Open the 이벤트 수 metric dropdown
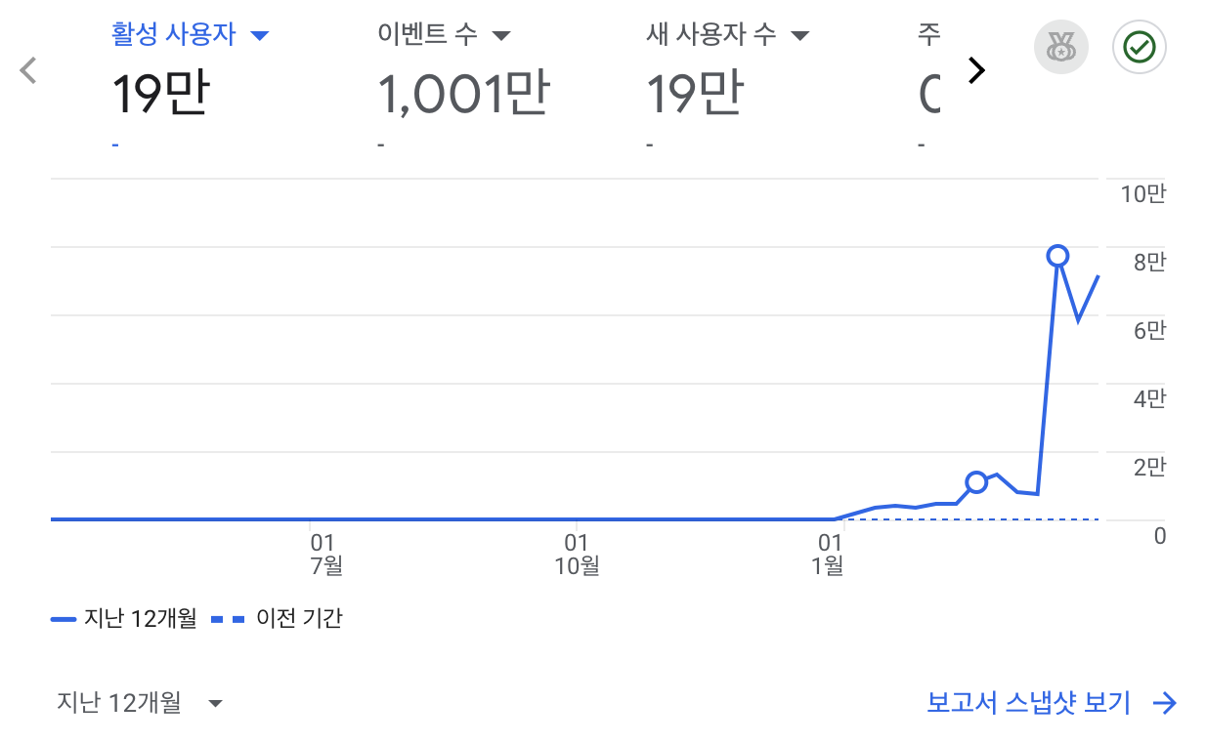The height and width of the screenshot is (744, 1206). [501, 36]
